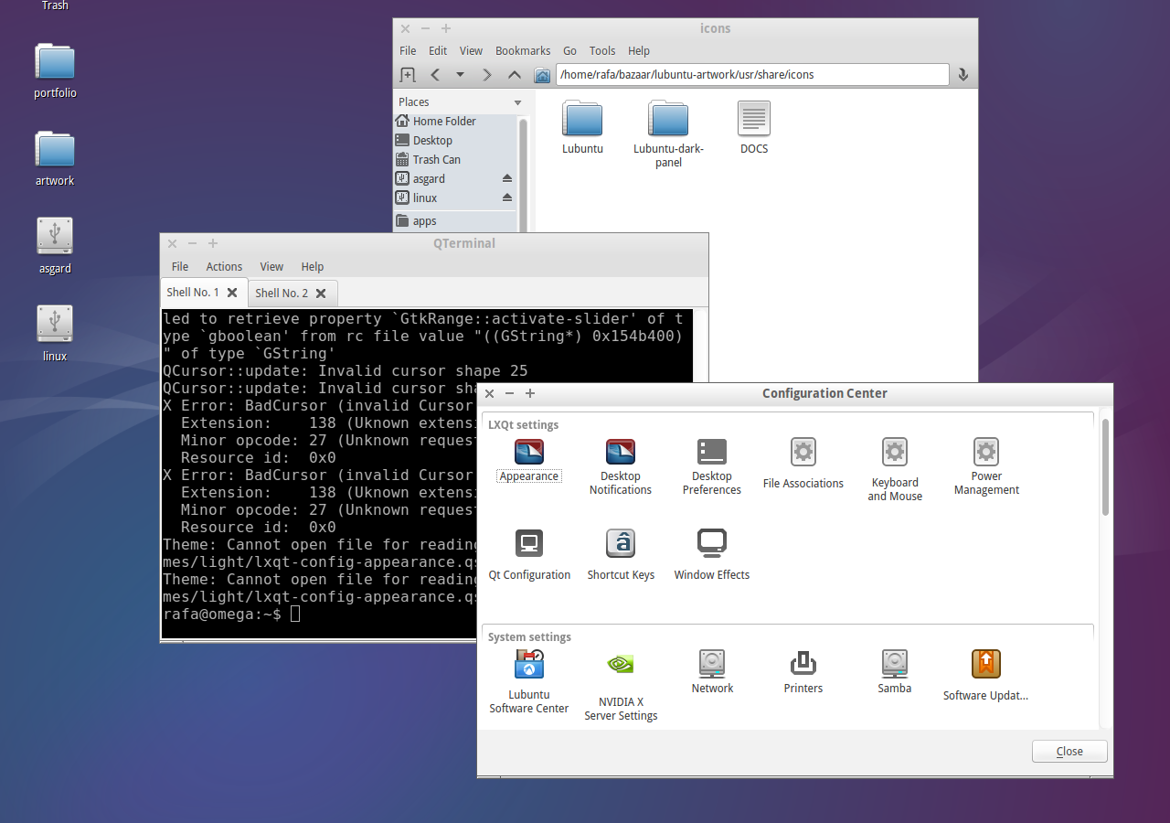Image resolution: width=1170 pixels, height=823 pixels.
Task: Open the Printers settings icon
Action: click(803, 672)
